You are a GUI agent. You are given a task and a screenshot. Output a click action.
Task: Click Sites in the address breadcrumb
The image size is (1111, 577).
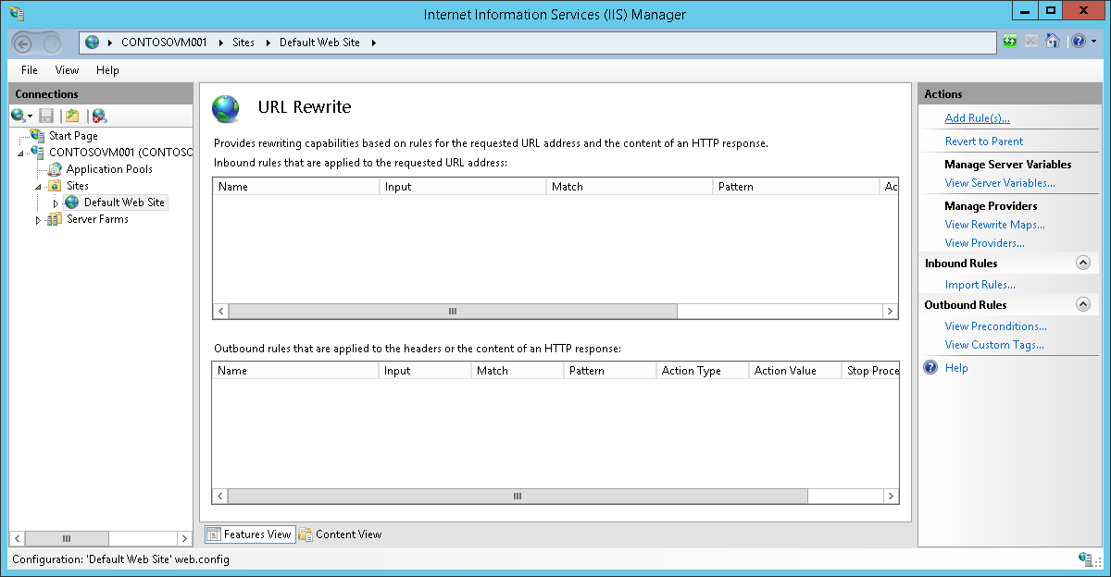(243, 43)
